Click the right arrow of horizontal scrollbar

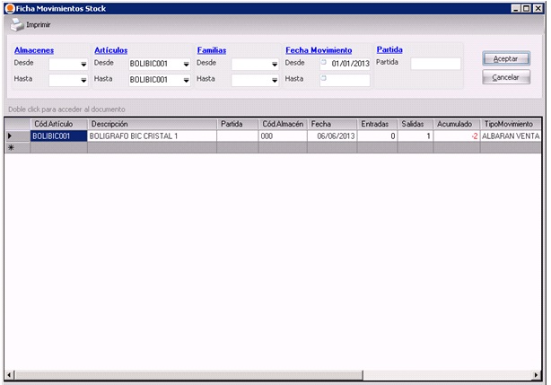click(x=538, y=374)
